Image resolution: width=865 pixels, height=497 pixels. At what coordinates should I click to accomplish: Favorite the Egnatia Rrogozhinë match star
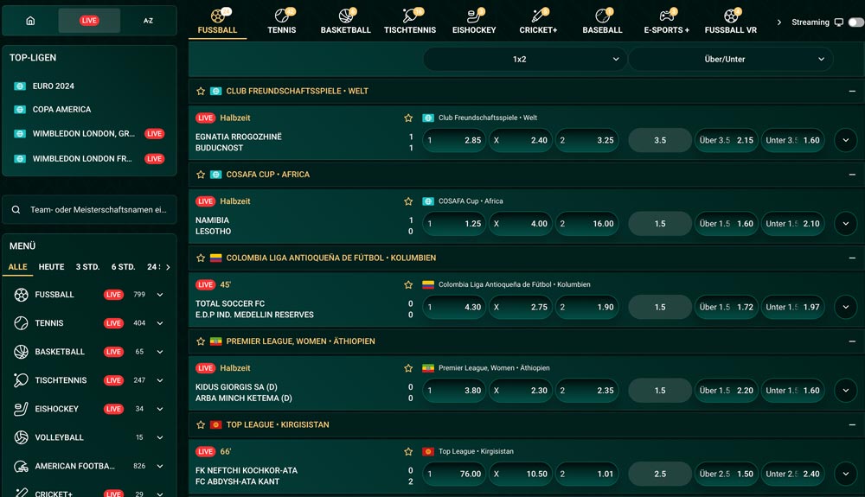pyautogui.click(x=408, y=118)
